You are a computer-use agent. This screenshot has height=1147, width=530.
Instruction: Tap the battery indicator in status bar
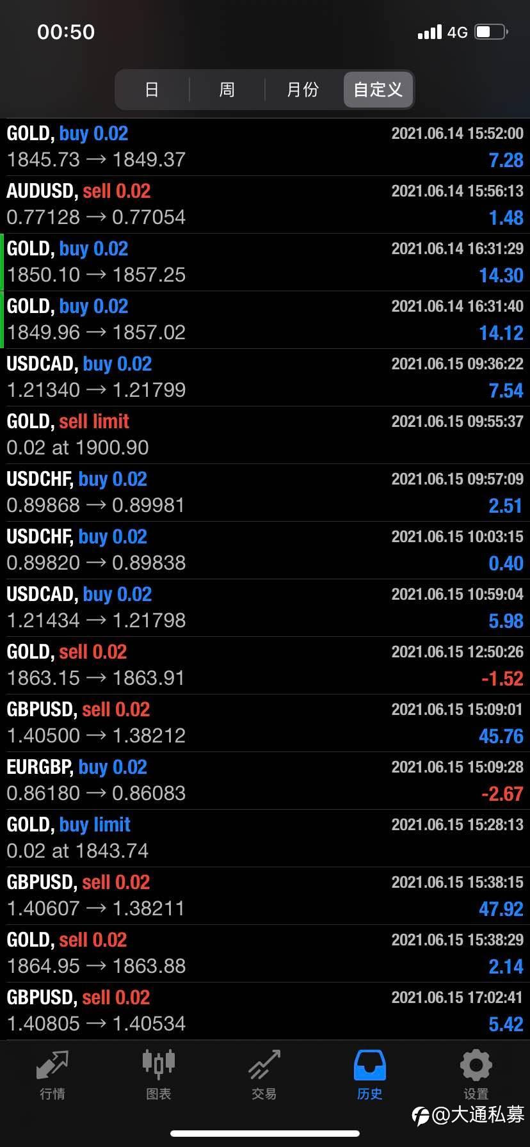click(x=492, y=31)
